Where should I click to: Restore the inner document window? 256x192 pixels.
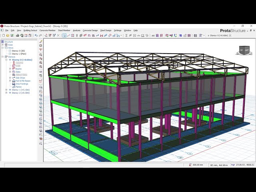tap(251, 30)
